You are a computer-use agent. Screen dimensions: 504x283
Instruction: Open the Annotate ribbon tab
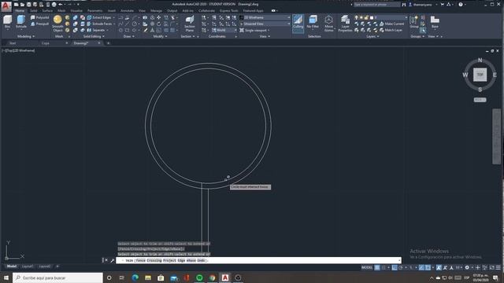point(128,10)
